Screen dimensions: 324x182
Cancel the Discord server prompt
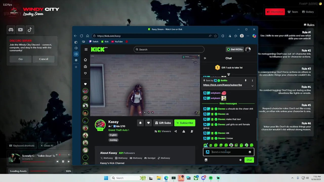click(44, 59)
